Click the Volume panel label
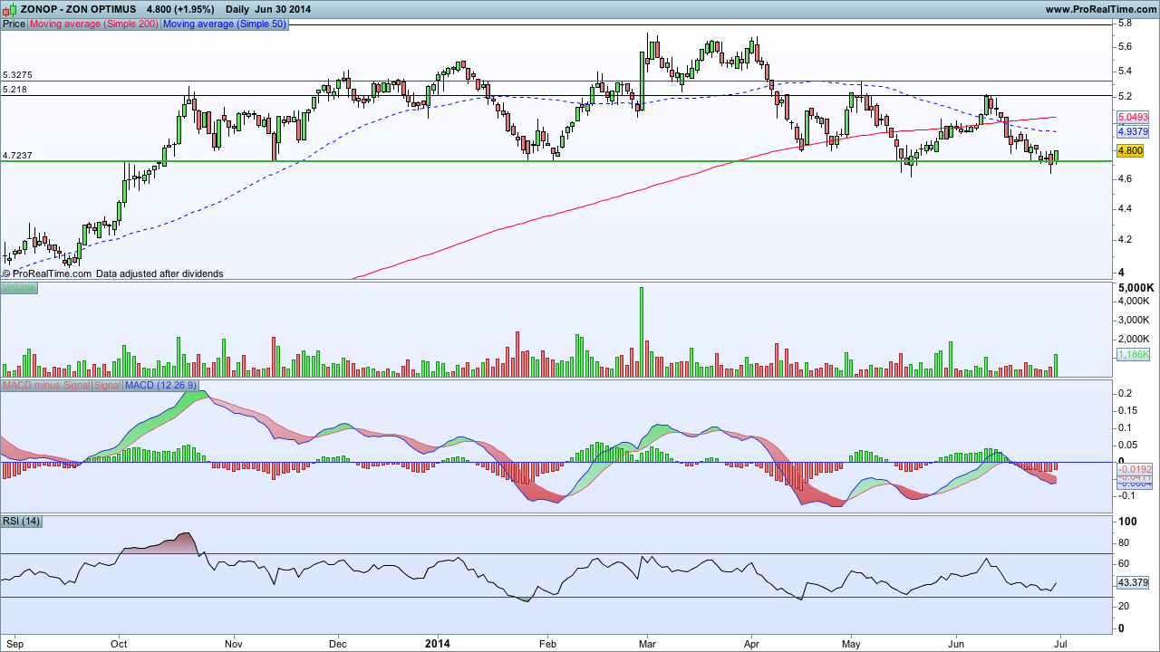 click(x=19, y=288)
